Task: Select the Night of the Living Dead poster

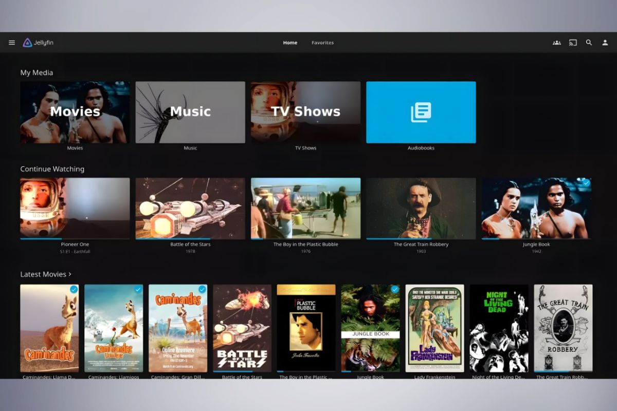Action: point(499,328)
